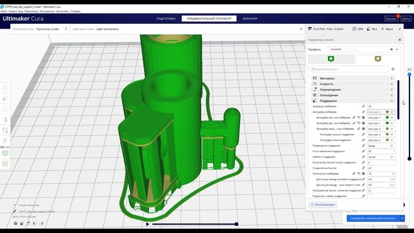Select the Extruder 2 yellow settings tab

(378, 59)
